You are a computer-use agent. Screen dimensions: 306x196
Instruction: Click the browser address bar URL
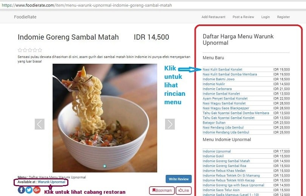pyautogui.click(x=87, y=5)
